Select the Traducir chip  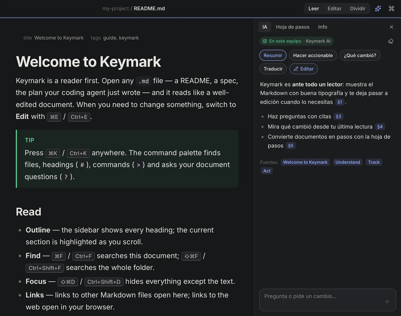(273, 69)
